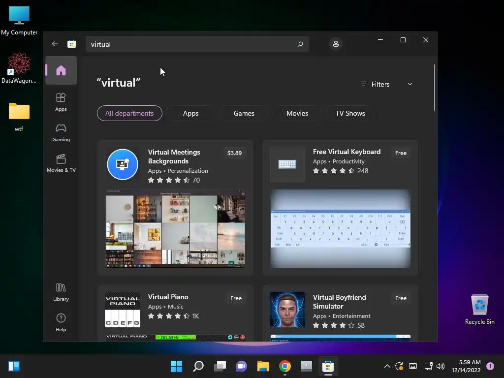
Task: Open Task View on the taskbar
Action: [220, 366]
